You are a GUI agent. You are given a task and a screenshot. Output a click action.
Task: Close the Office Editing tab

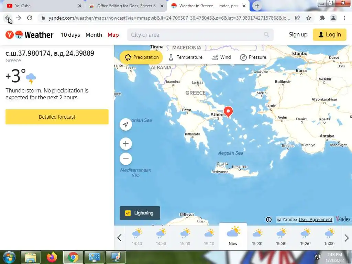tap(162, 6)
